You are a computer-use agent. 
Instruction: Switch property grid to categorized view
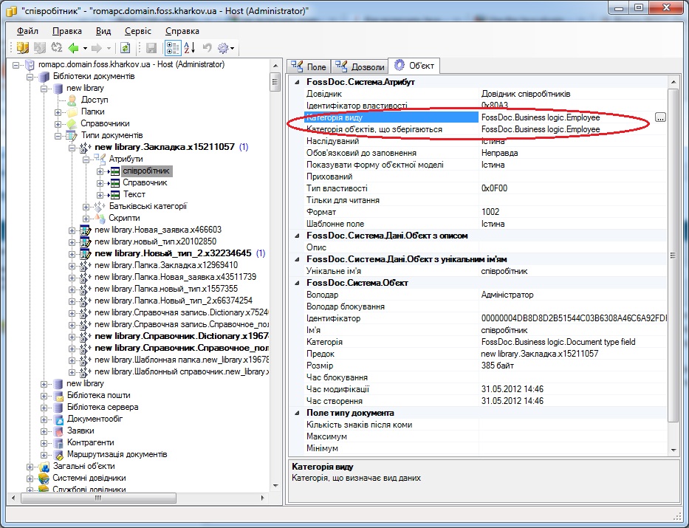pos(173,48)
